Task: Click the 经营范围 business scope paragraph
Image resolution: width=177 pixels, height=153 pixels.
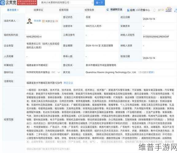Action: [100, 119]
